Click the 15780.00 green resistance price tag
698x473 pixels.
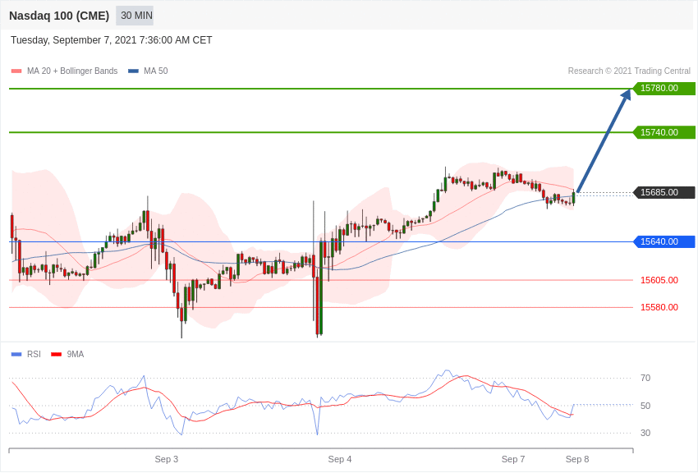(664, 89)
